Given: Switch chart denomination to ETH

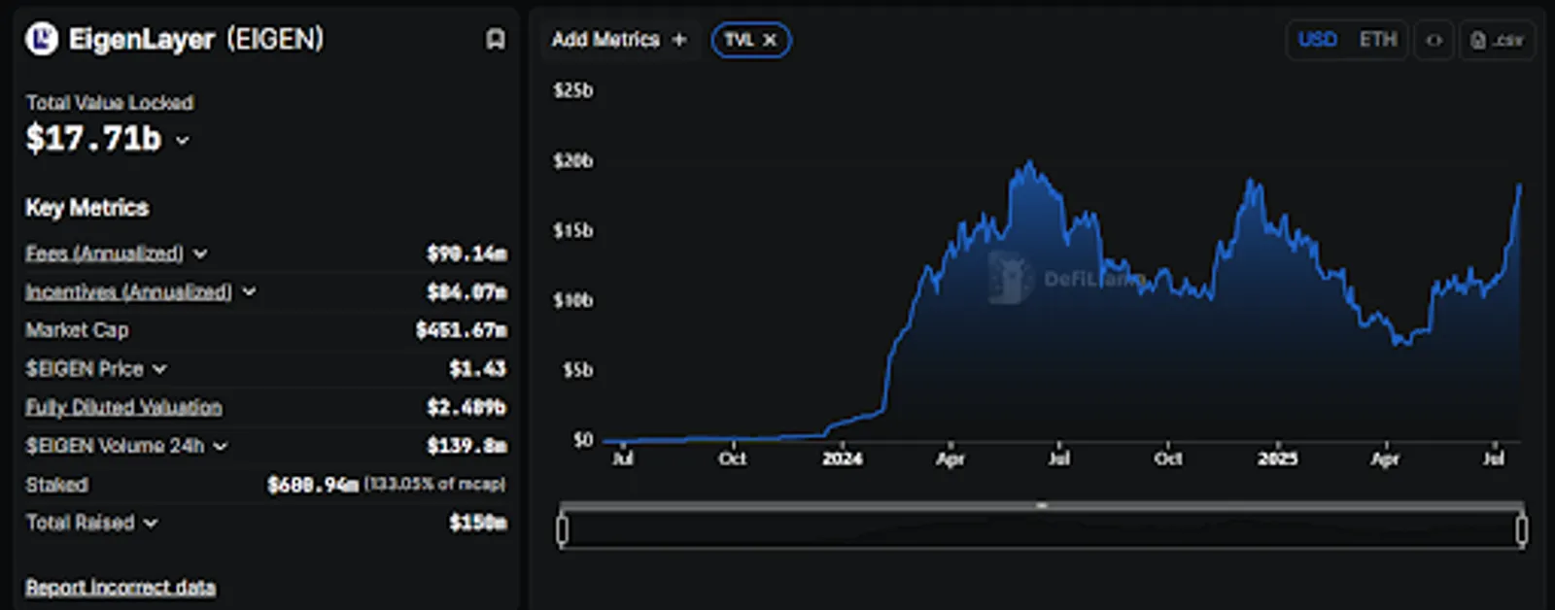Looking at the screenshot, I should point(1377,40).
